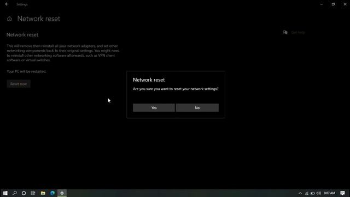
Task: Open the Windows Start menu
Action: [5, 193]
